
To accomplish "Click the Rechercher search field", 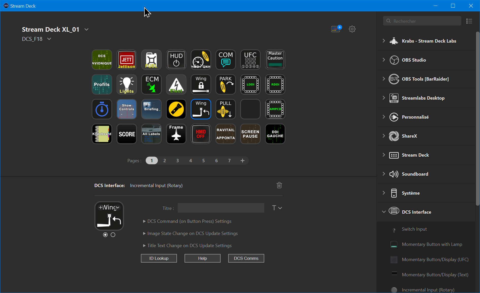I will [422, 21].
